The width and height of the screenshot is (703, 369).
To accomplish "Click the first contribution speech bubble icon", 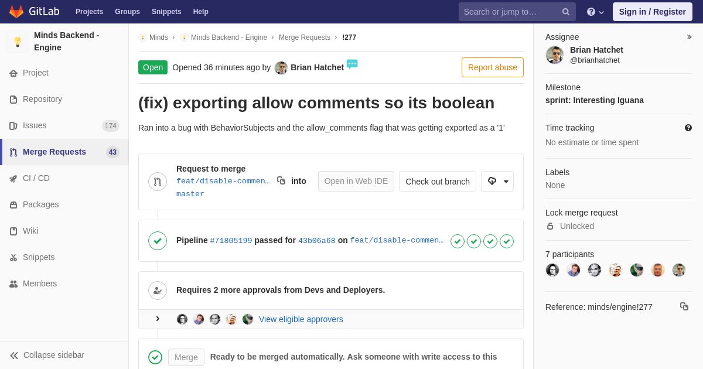I will tap(352, 64).
